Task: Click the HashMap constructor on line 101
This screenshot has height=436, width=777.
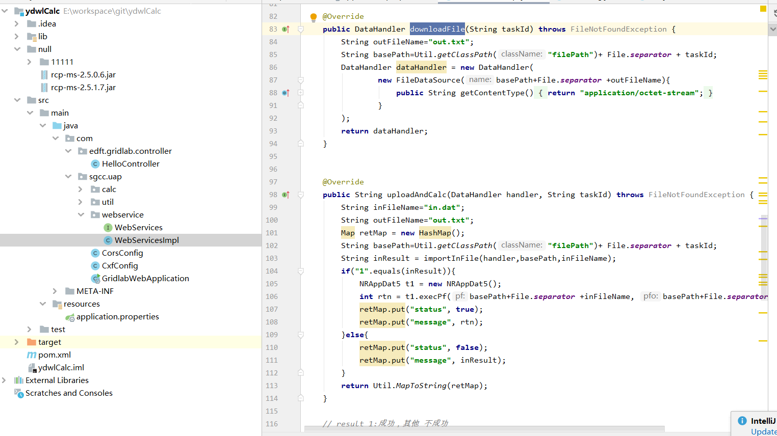Action: 435,233
